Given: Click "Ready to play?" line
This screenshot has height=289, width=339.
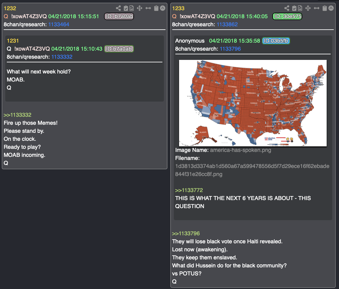Looking at the screenshot, I should [22, 147].
